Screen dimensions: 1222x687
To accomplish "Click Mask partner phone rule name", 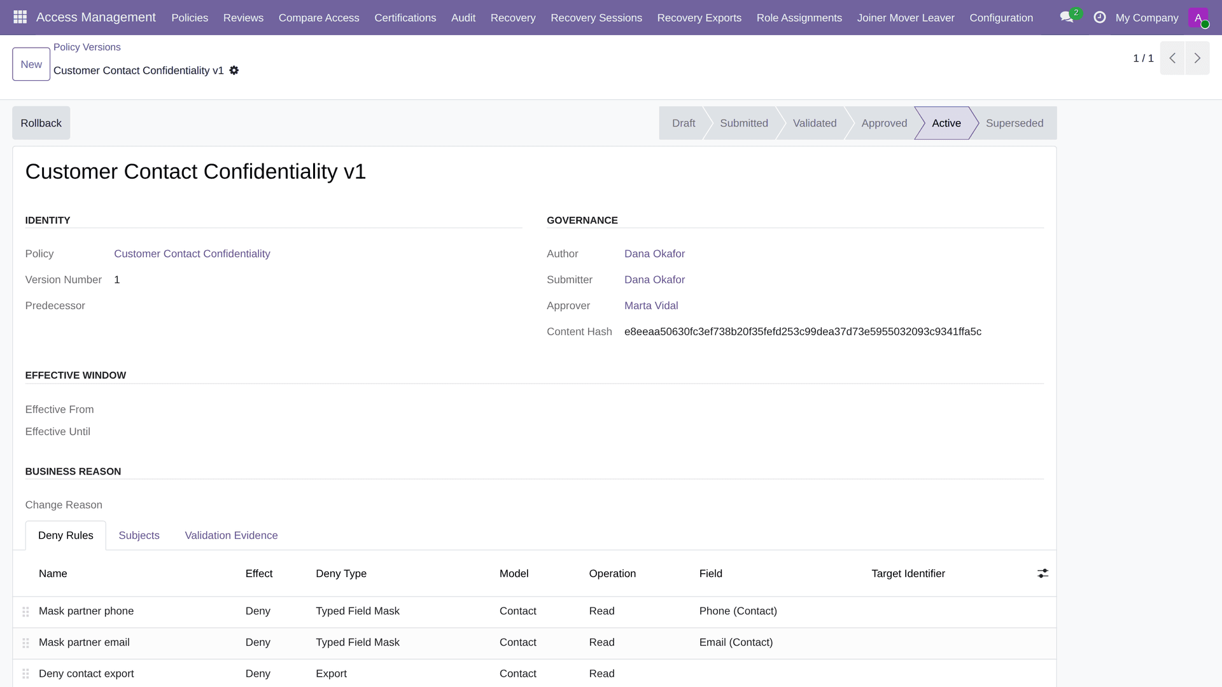I will tap(86, 611).
